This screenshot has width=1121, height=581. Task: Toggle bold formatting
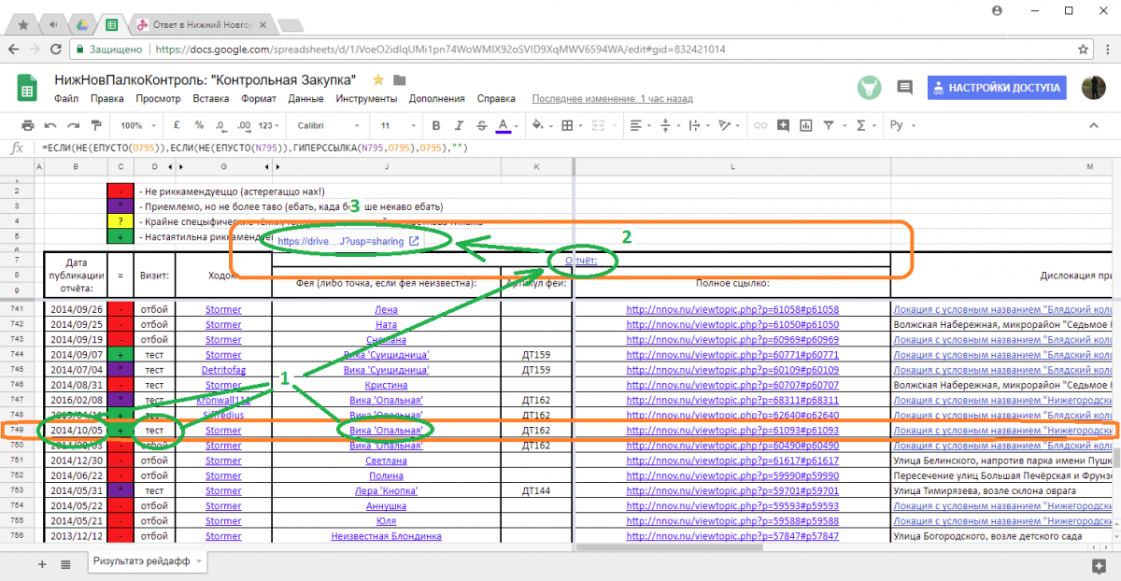[435, 125]
